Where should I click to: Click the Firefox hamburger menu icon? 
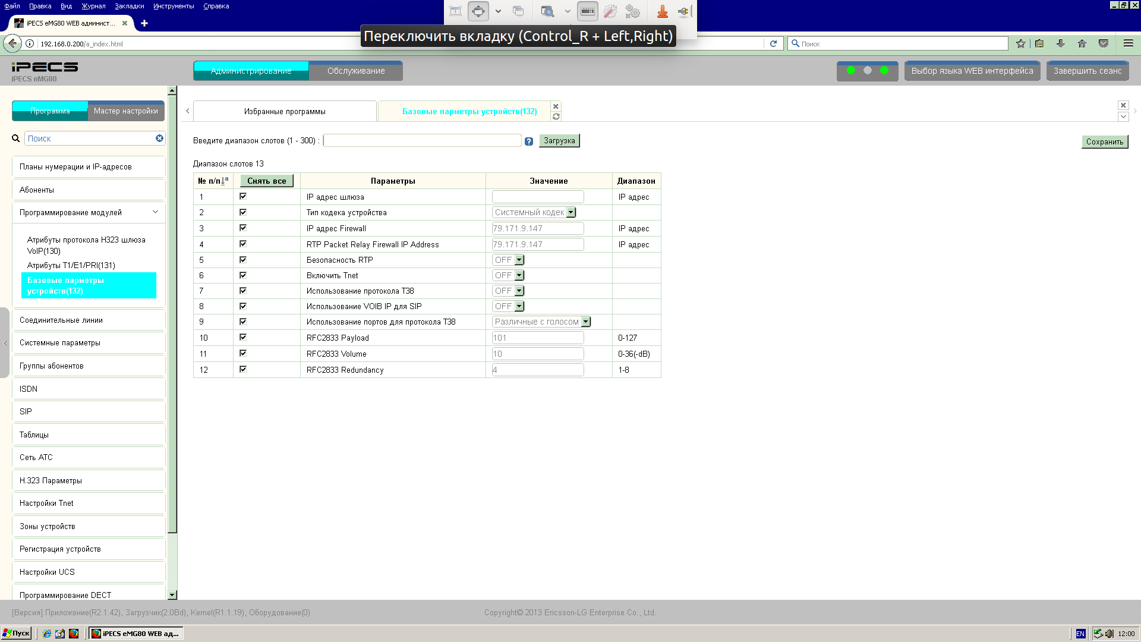(1128, 43)
